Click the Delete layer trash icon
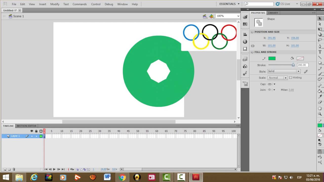The width and height of the screenshot is (324, 182). click(x=14, y=169)
